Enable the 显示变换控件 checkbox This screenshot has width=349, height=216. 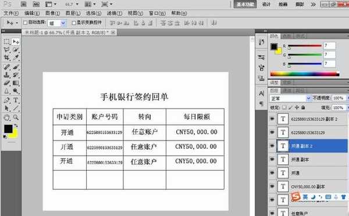tap(74, 23)
